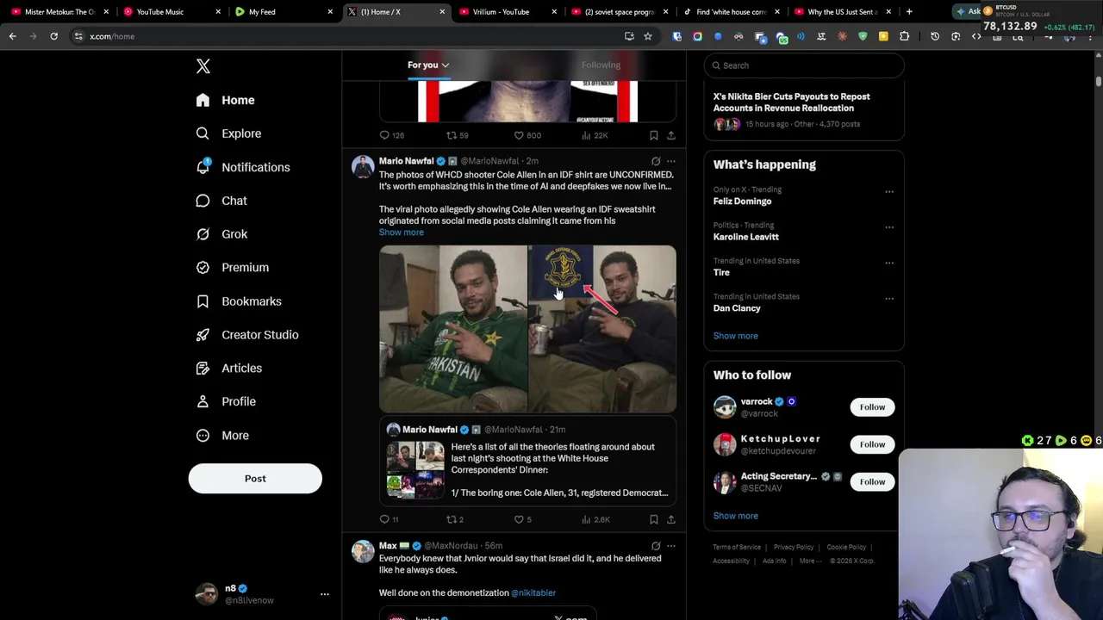Image resolution: width=1103 pixels, height=620 pixels.
Task: Share the Mario Nawfal post
Action: pos(671,520)
